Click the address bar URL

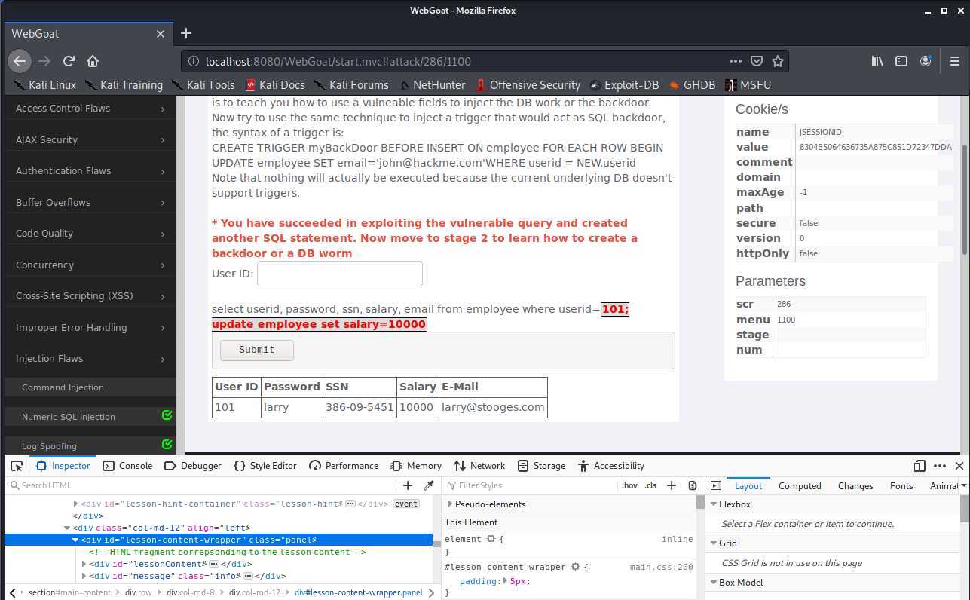click(338, 61)
